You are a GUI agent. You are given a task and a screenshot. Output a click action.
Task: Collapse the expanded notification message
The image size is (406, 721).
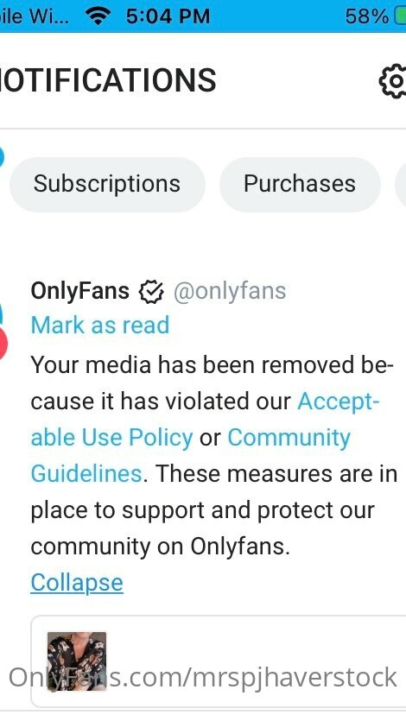(77, 583)
